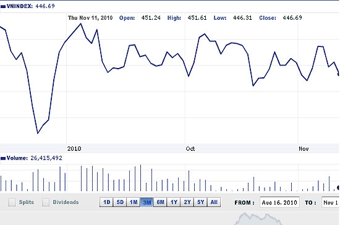Toggle the Dividends checkbox
Image resolution: width=340 pixels, height=225 pixels.
coord(46,202)
